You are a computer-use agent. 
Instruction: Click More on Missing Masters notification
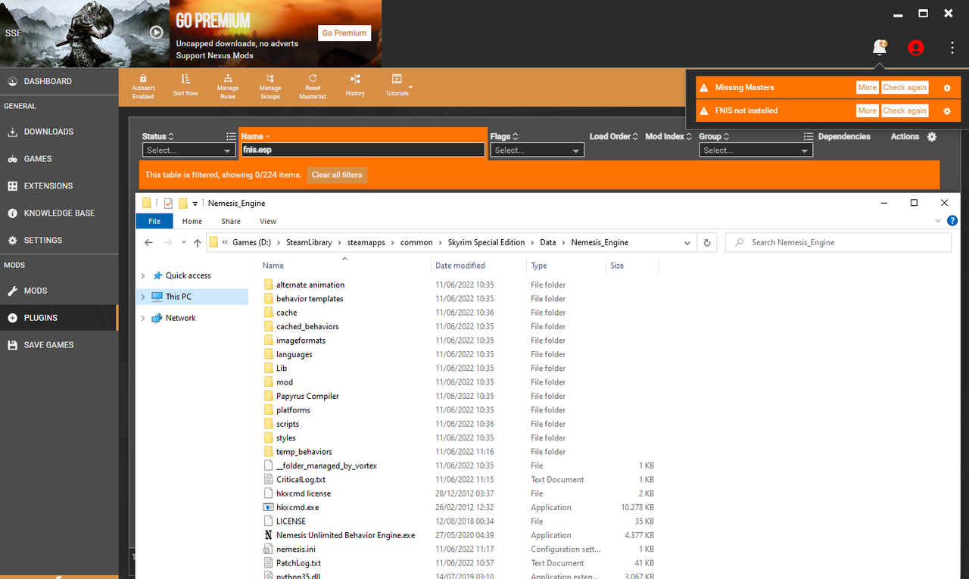[868, 88]
